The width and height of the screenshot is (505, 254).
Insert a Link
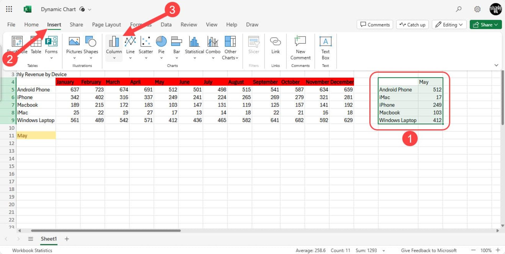click(275, 45)
